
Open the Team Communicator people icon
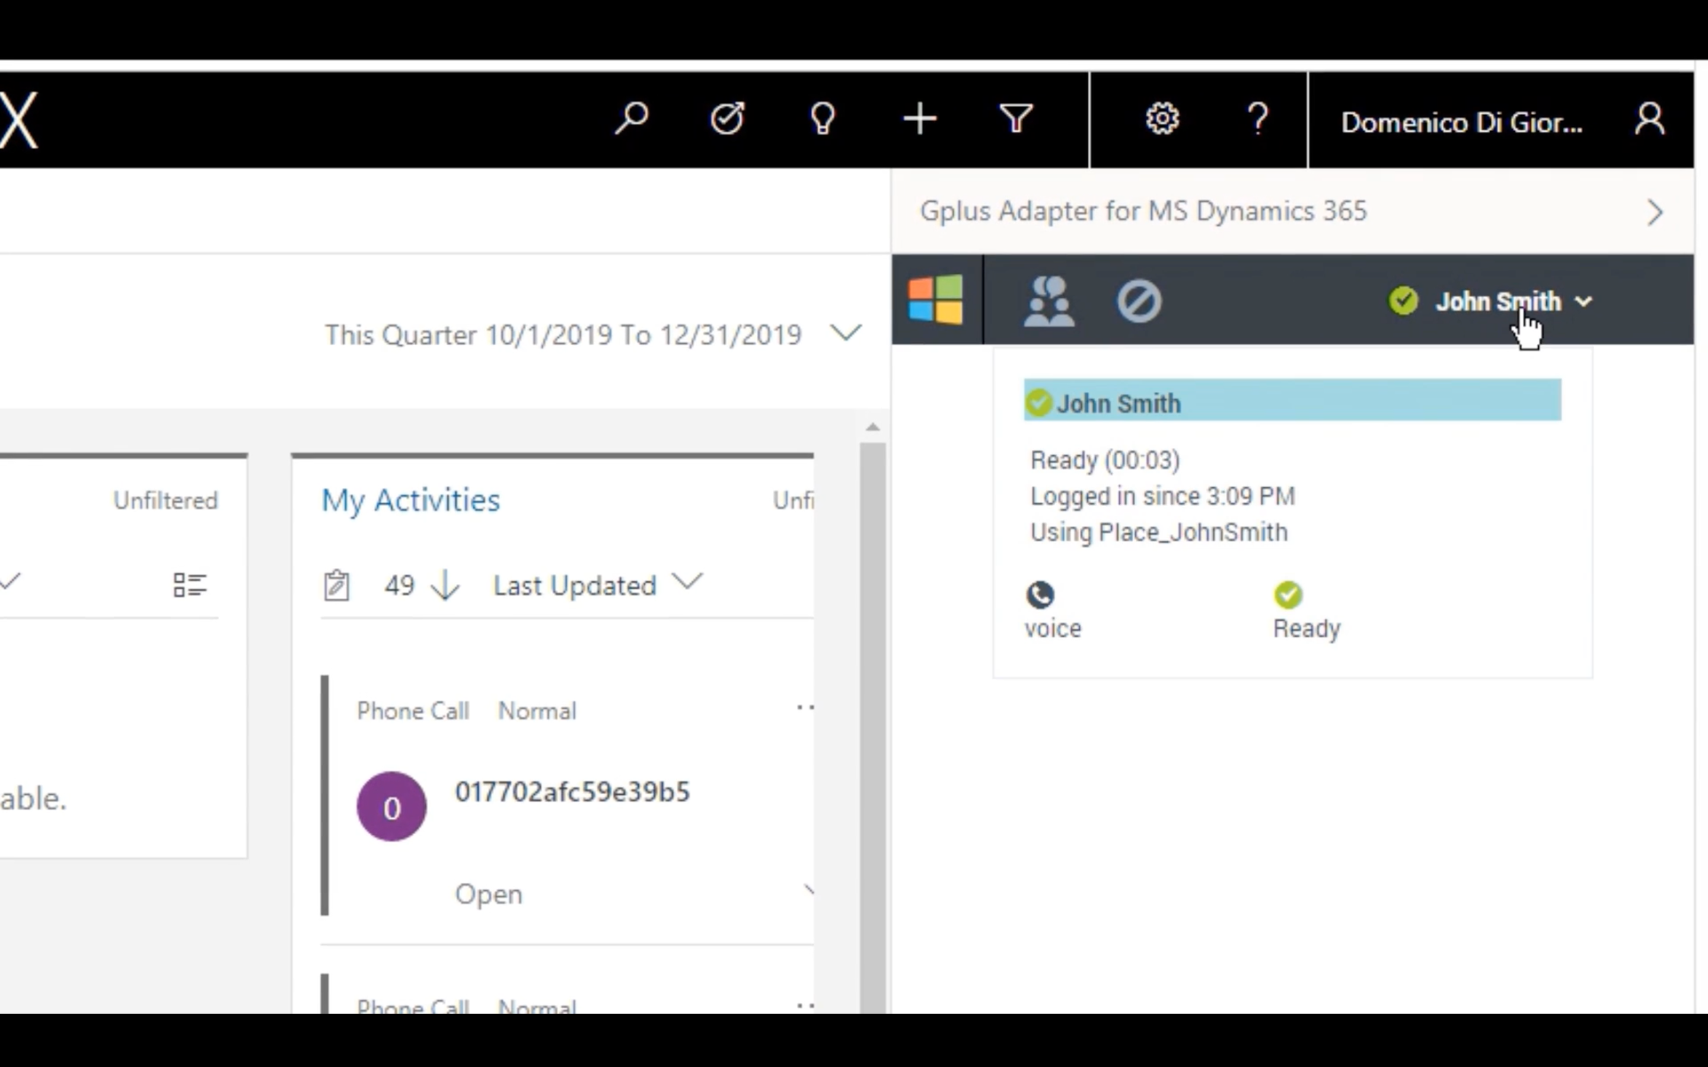(1050, 301)
